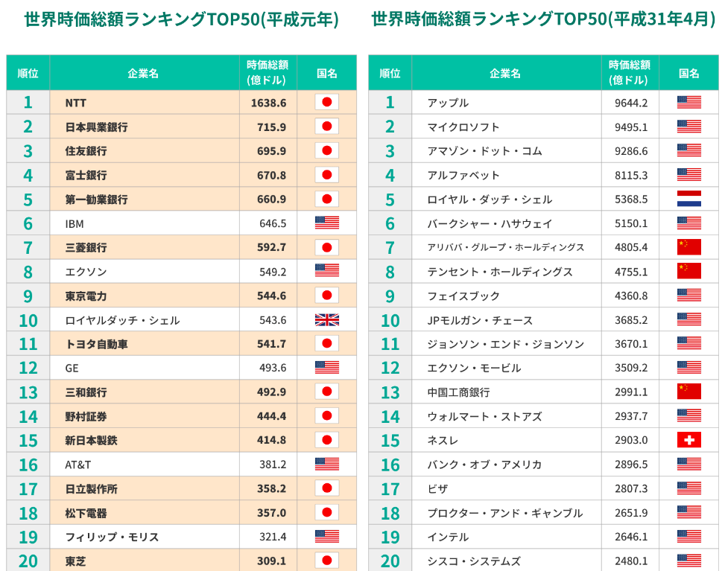Click the US flag beside マイクロソフト
Screen dimensions: 725x571
coord(689,126)
